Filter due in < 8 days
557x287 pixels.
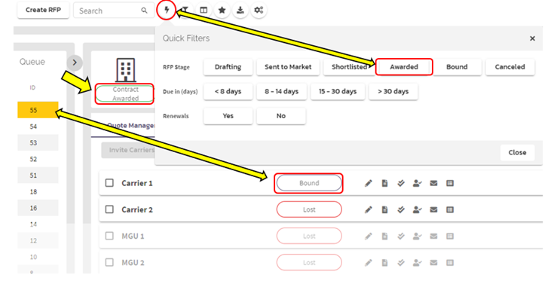pos(228,92)
